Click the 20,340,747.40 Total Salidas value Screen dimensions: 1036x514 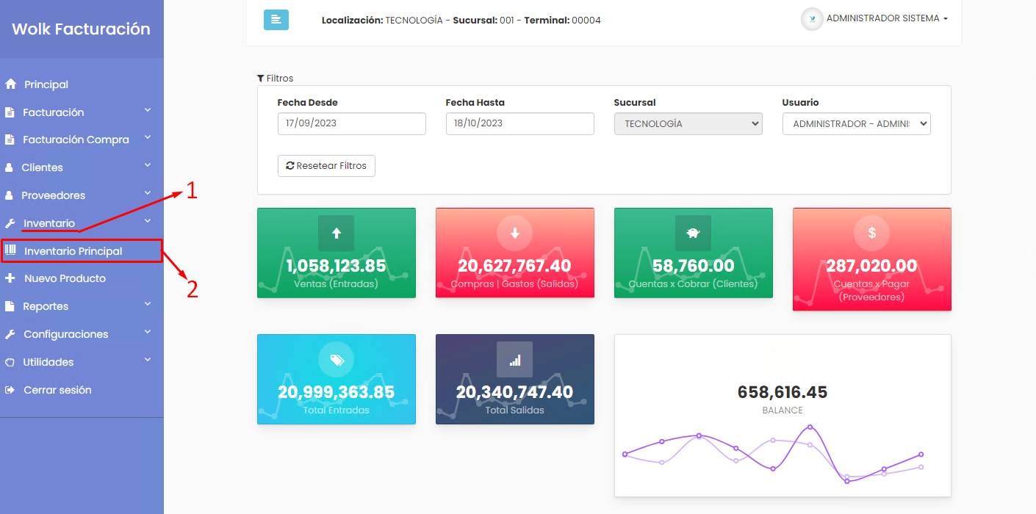[515, 392]
